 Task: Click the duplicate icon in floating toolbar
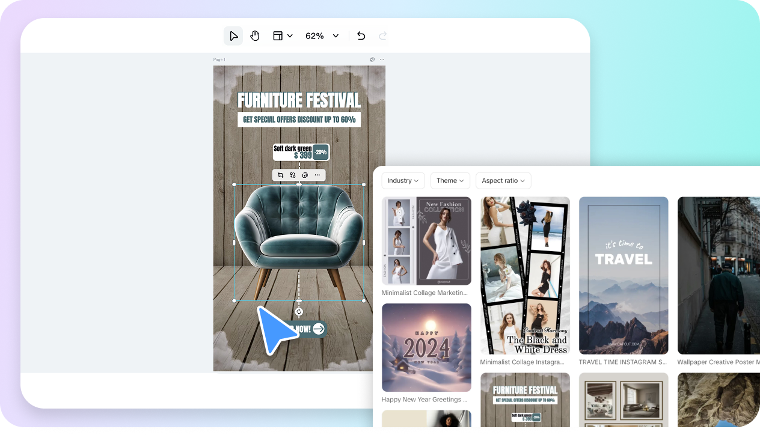pos(305,175)
